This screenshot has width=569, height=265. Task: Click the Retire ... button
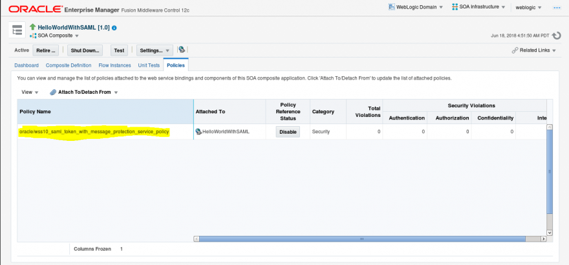click(x=46, y=50)
